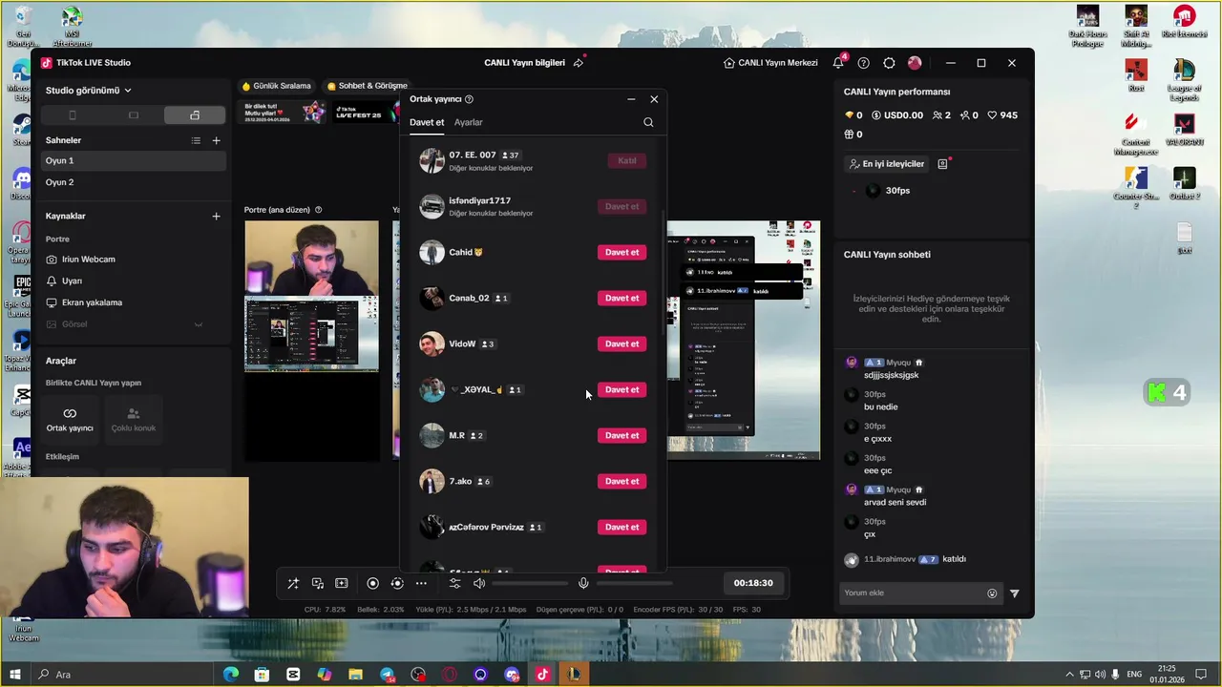Invite Cənab_02 with Davet et
The width and height of the screenshot is (1222, 687).
click(x=622, y=298)
